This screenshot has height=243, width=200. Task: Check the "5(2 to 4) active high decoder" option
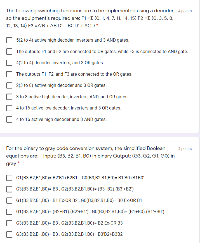[x=9, y=40]
